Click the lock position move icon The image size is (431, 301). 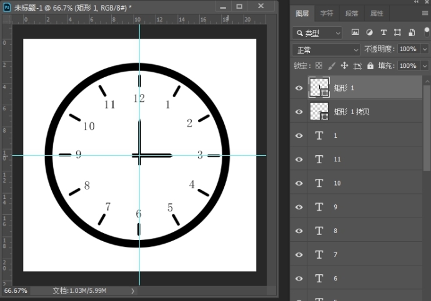pos(344,65)
